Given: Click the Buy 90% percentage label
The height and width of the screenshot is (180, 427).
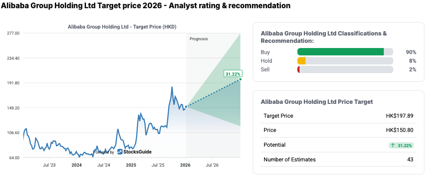Looking at the screenshot, I should pos(411,52).
